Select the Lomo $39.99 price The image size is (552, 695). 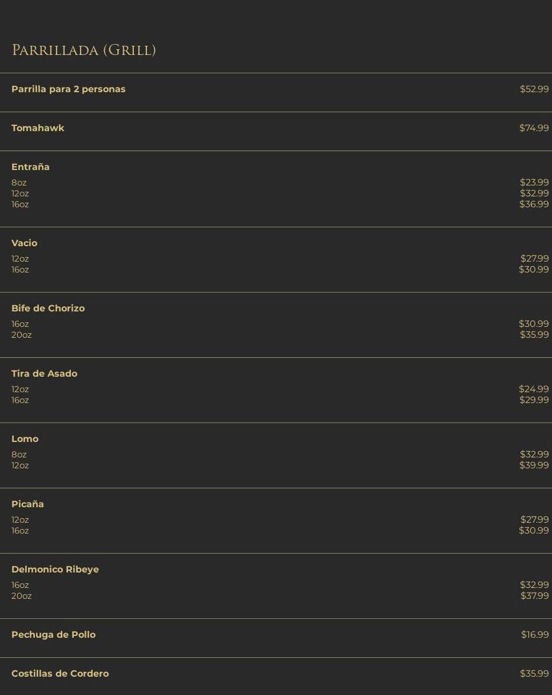pyautogui.click(x=534, y=465)
